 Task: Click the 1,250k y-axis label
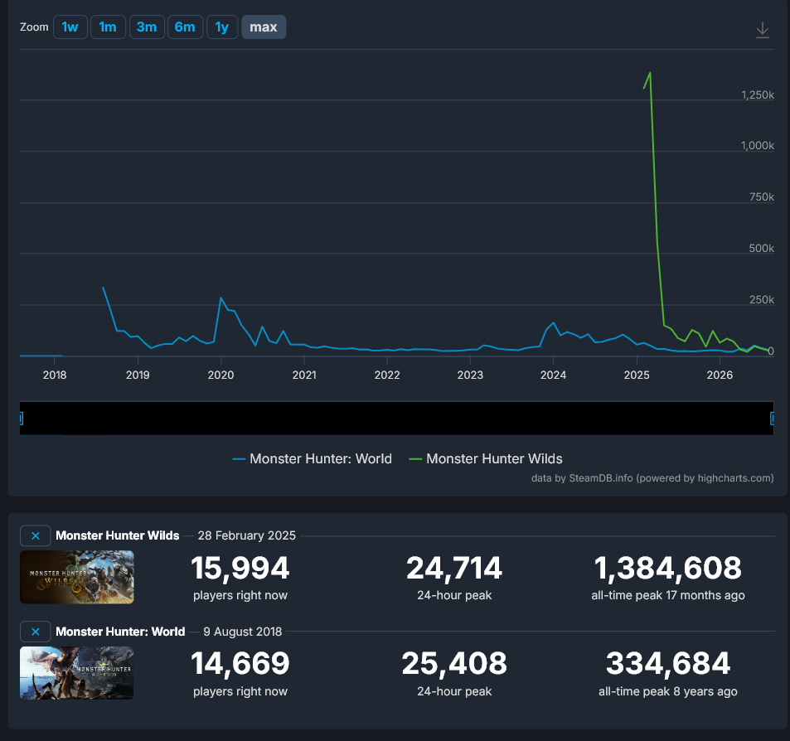click(x=757, y=94)
